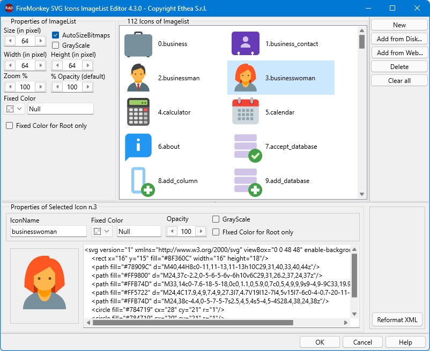
Task: Choose the accept_database icon
Action: tap(246, 147)
